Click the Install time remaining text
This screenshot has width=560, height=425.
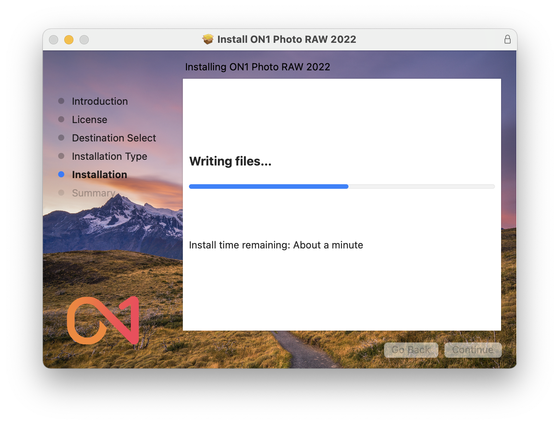(x=276, y=245)
